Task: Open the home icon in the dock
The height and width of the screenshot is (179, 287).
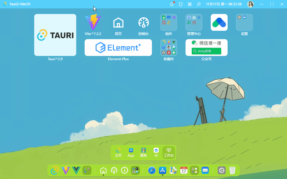Action: point(103,170)
